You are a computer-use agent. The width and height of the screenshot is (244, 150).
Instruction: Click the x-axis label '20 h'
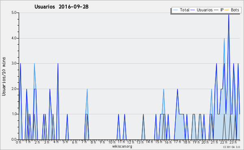tap(205, 142)
